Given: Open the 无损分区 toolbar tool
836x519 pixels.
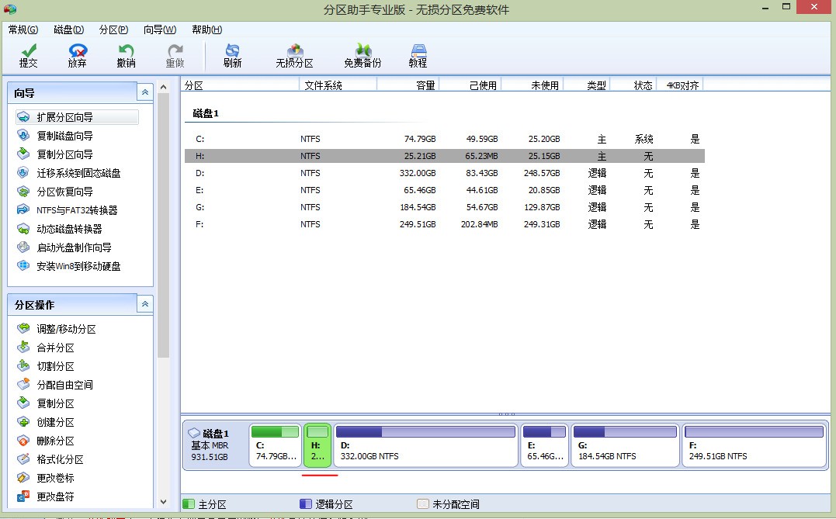Looking at the screenshot, I should (294, 54).
